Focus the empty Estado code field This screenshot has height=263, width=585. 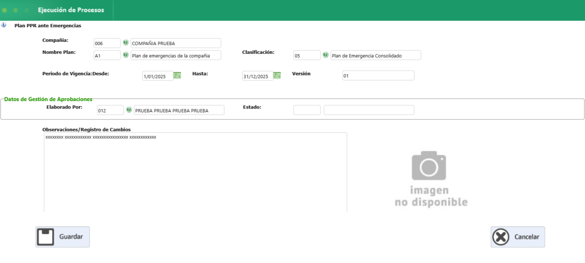tap(307, 110)
